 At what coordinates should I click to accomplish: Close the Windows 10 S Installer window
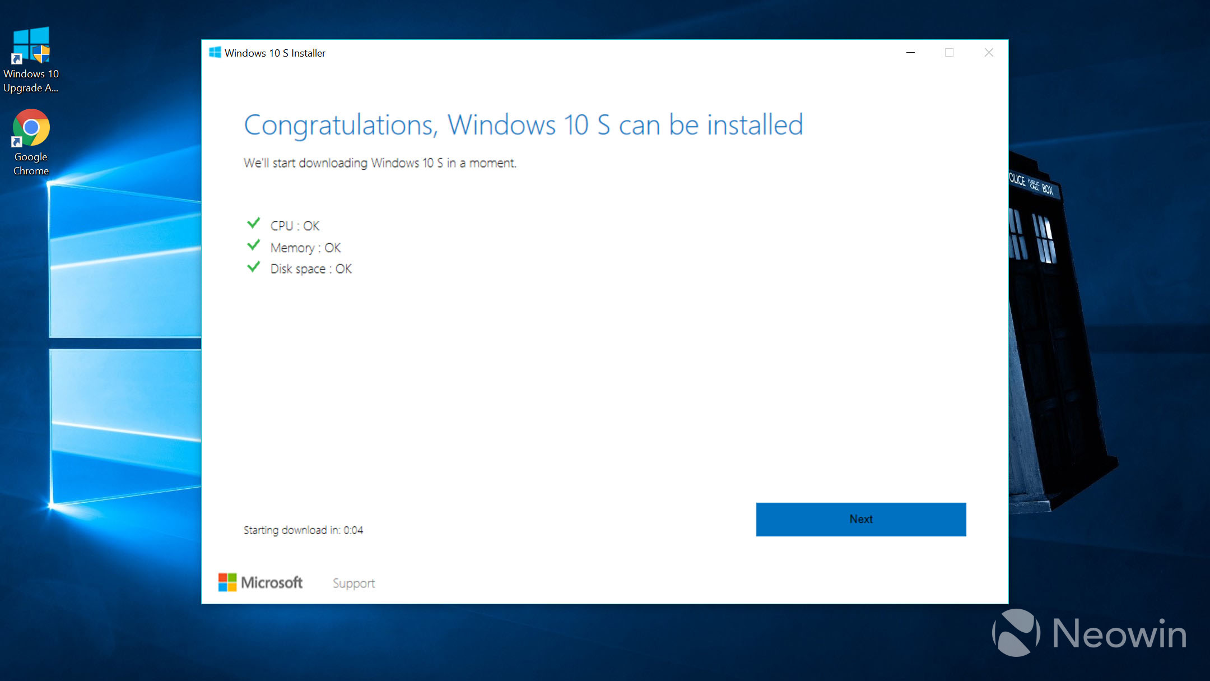coord(989,53)
